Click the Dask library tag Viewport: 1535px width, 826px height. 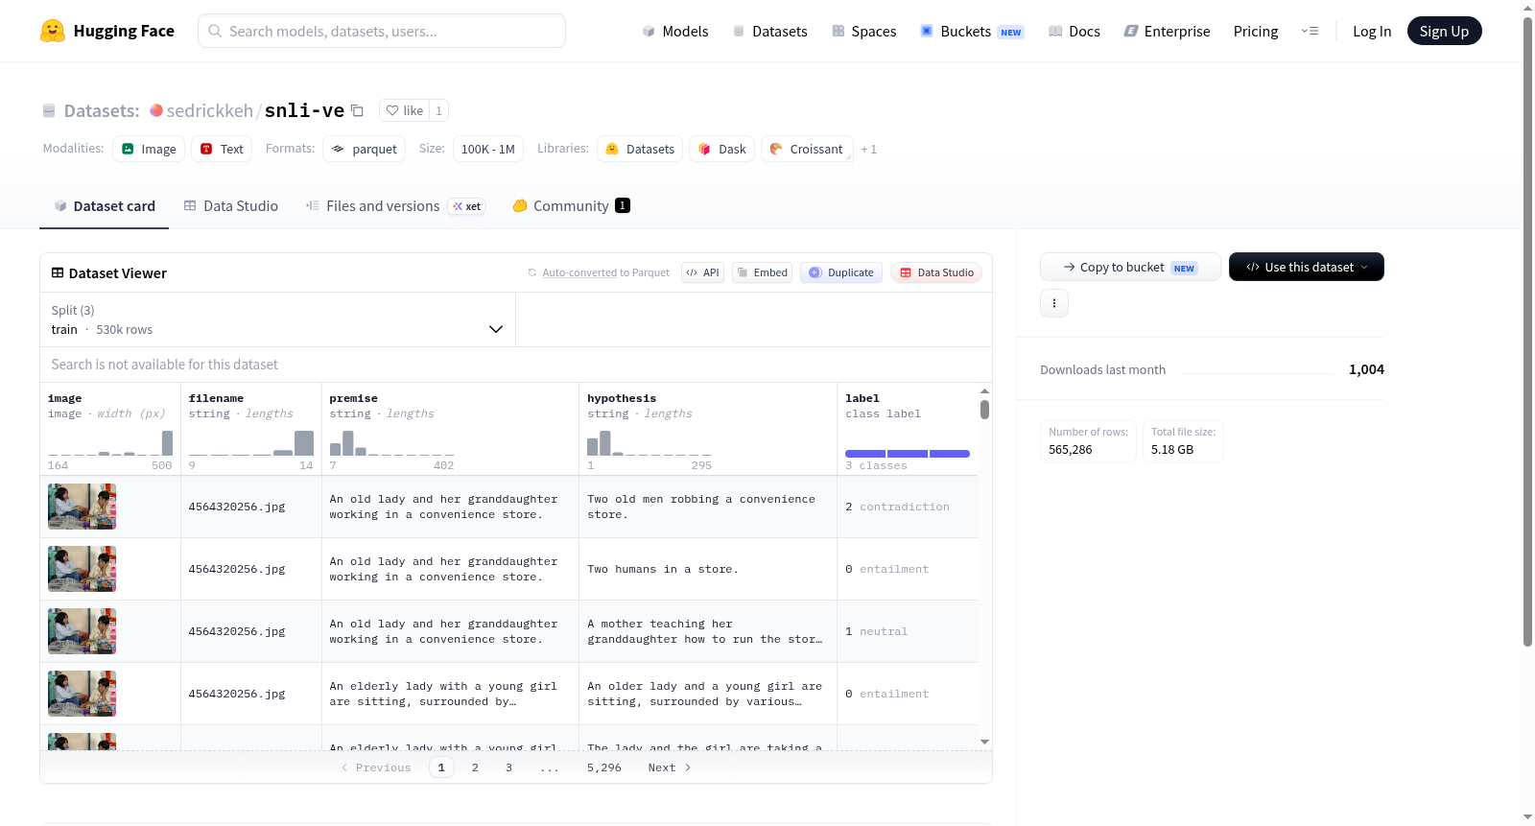pos(721,149)
